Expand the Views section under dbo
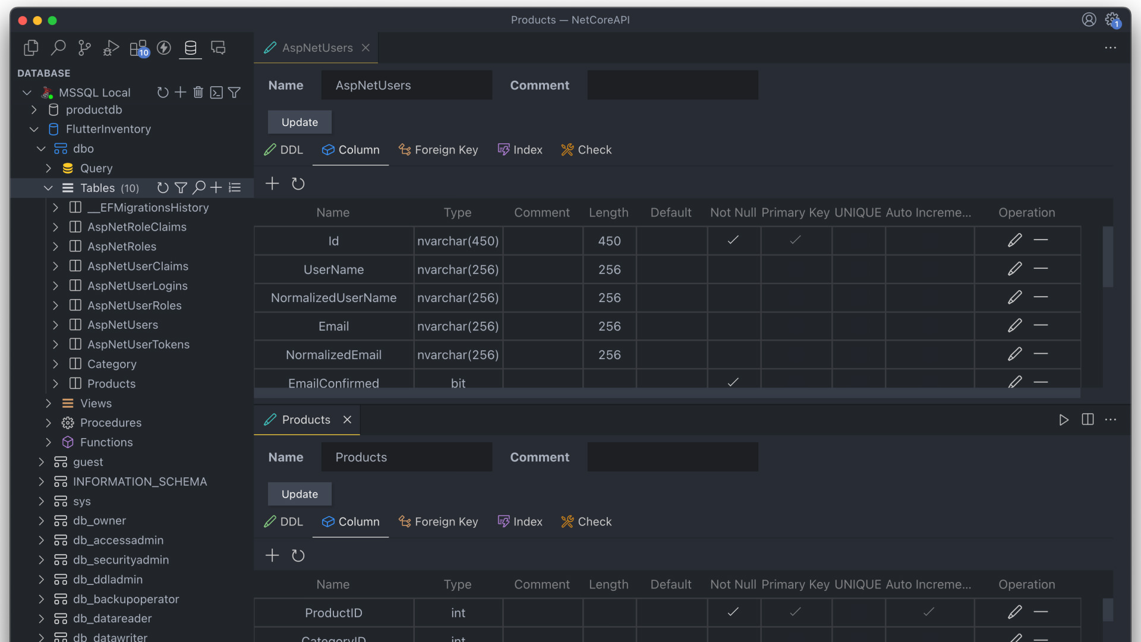 coord(49,403)
